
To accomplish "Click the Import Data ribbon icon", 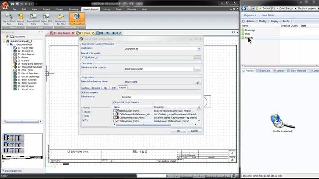I will tap(20, 19).
